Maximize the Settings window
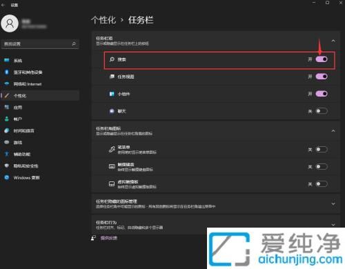The image size is (345, 269). point(327,3)
